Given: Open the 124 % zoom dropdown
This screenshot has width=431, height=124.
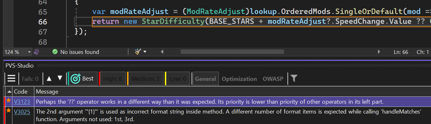Looking at the screenshot, I should 30,52.
